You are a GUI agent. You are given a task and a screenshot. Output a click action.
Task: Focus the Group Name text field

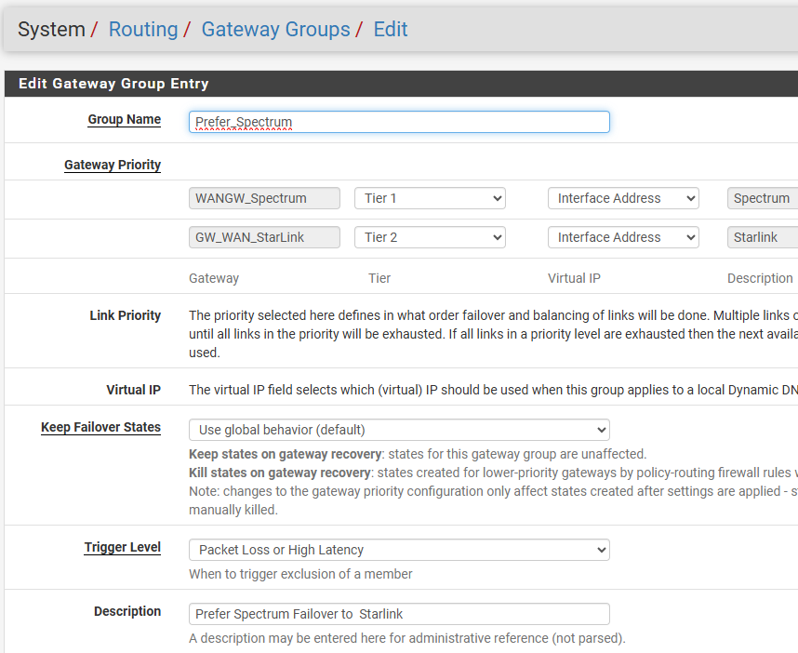point(399,122)
